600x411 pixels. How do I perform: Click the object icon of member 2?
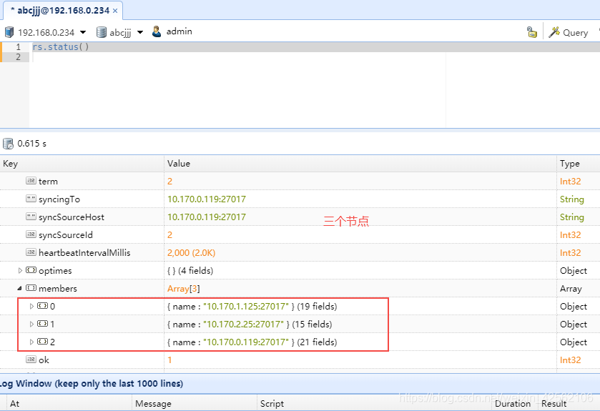[42, 342]
